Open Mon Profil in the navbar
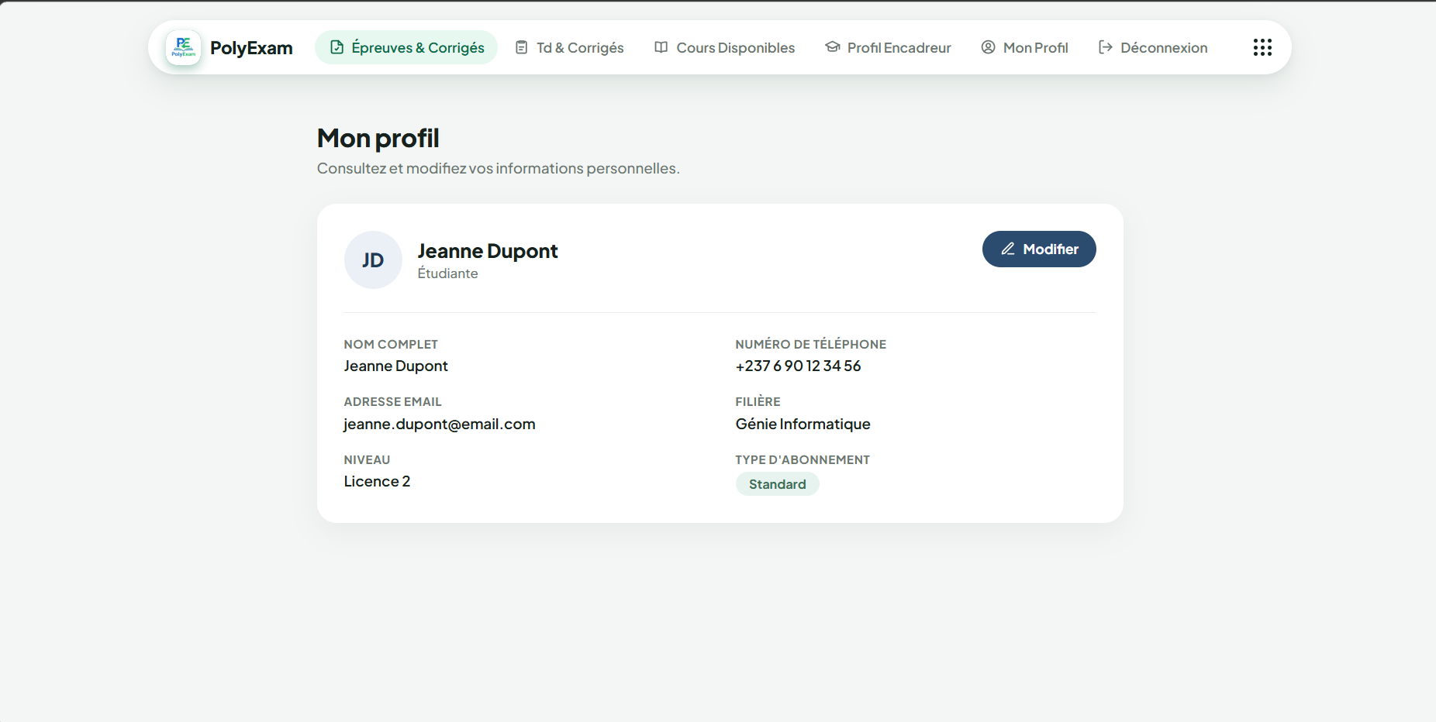The width and height of the screenshot is (1436, 722). (x=1025, y=47)
